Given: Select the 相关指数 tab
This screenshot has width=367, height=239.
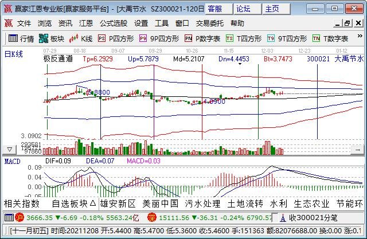Looking at the screenshot, I should [22, 203].
